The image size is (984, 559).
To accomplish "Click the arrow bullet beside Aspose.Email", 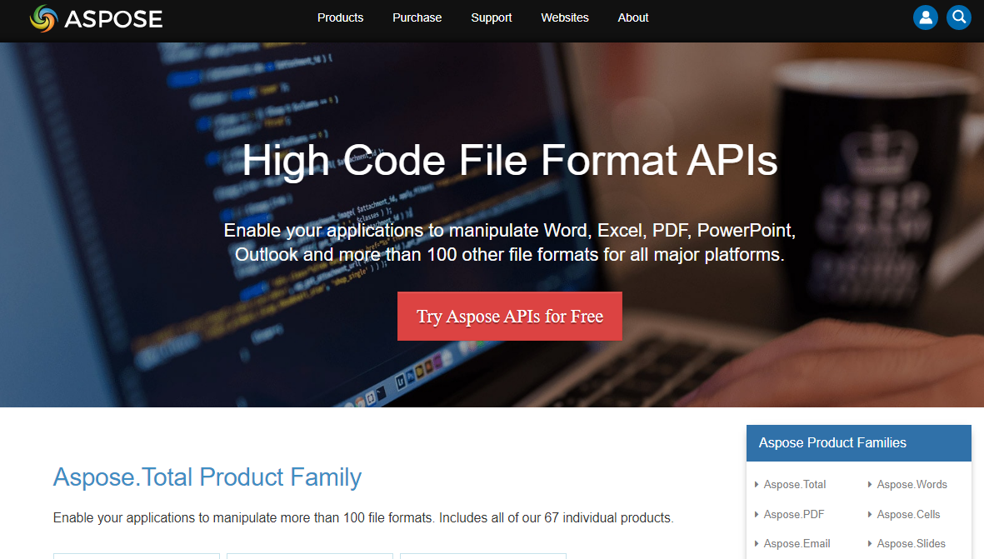I will 757,543.
